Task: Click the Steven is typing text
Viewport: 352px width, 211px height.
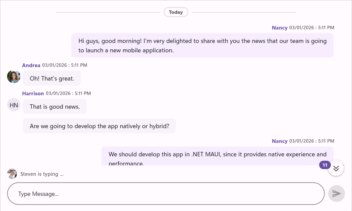Action: coord(42,174)
